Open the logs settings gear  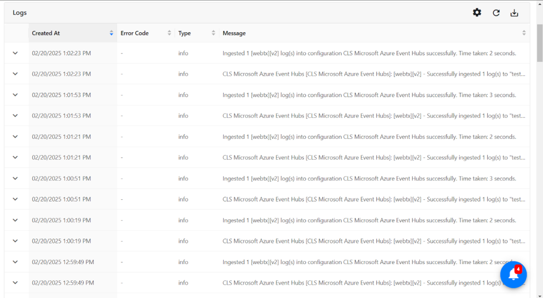point(477,13)
